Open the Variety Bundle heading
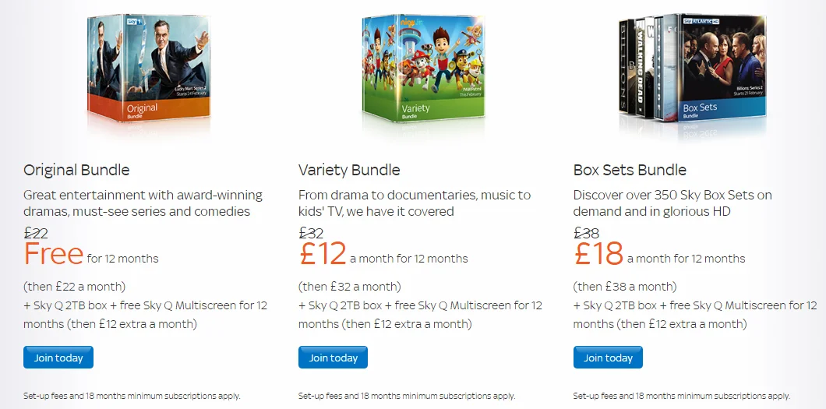Screen dimensions: 826x409 (349, 170)
